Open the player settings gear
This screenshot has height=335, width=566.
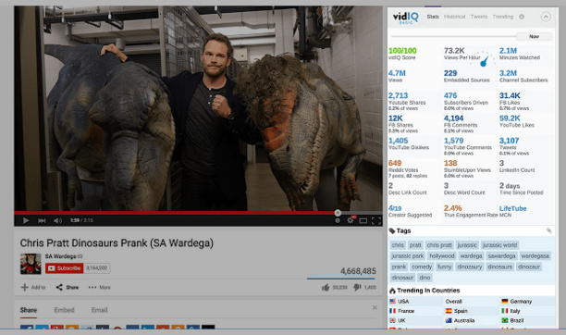351,220
